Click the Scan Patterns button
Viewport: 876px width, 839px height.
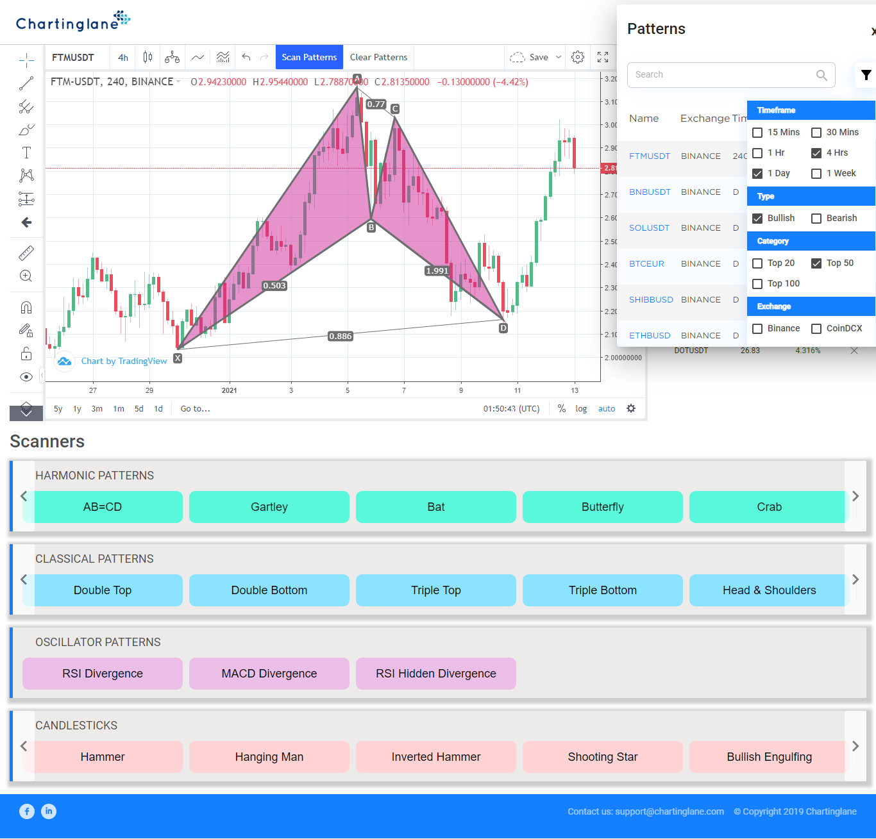coord(309,57)
